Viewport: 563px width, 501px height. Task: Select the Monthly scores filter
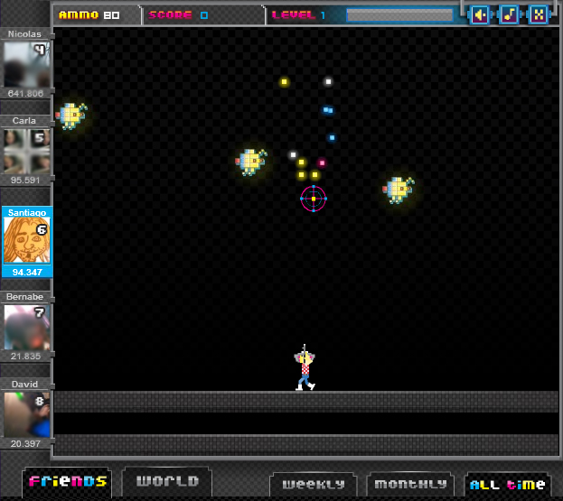(x=410, y=484)
